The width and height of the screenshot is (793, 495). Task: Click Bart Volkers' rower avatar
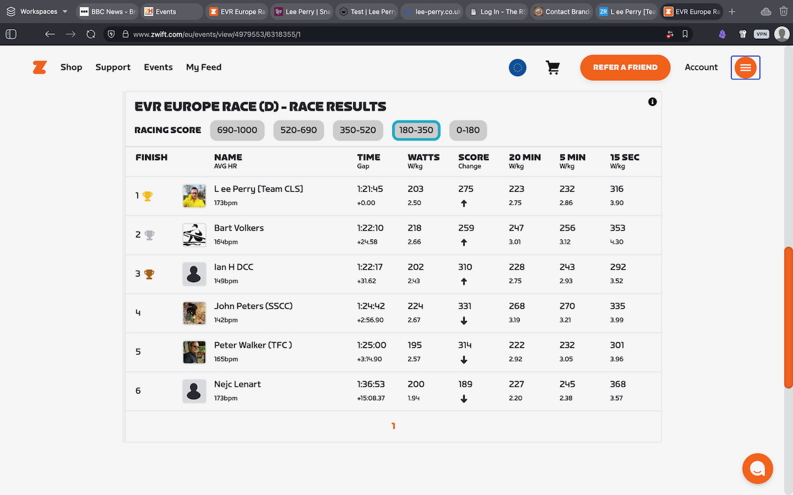point(194,235)
